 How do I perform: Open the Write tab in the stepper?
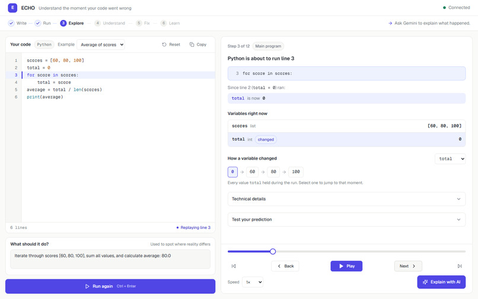click(18, 23)
